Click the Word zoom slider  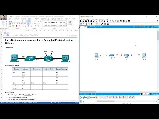point(67,103)
